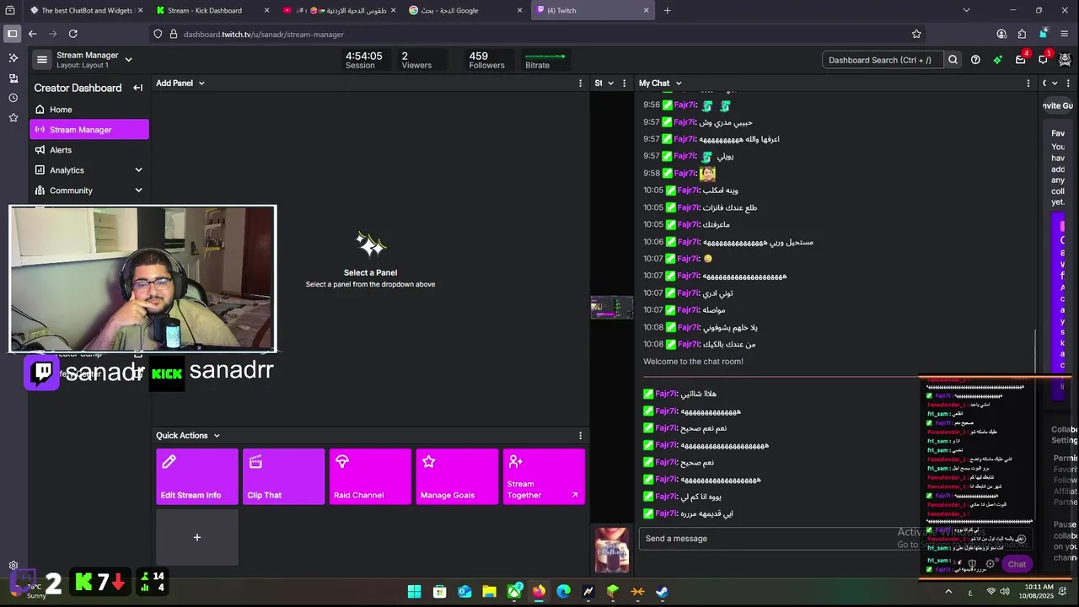
Task: Add a new quick action tile
Action: pos(196,537)
